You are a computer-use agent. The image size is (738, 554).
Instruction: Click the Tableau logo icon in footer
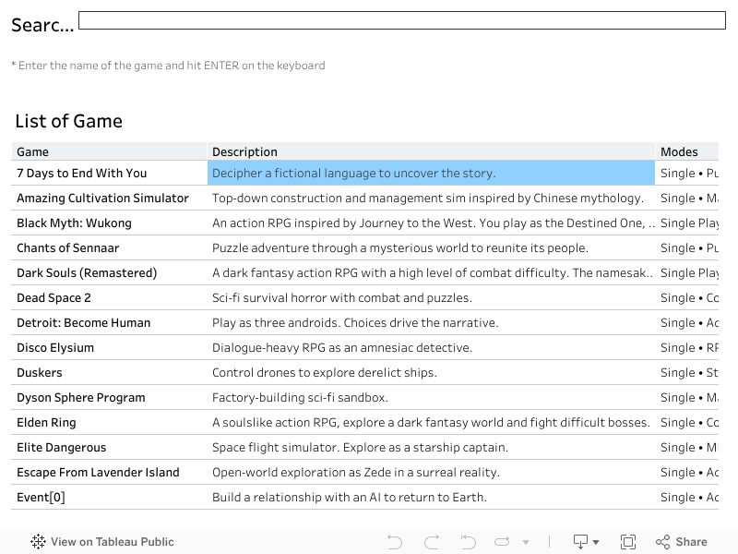[x=38, y=542]
